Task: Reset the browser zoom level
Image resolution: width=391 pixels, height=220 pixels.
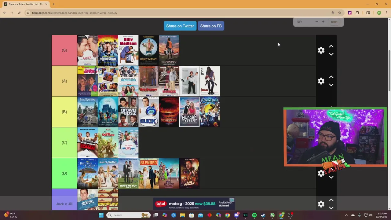Action: click(x=334, y=22)
